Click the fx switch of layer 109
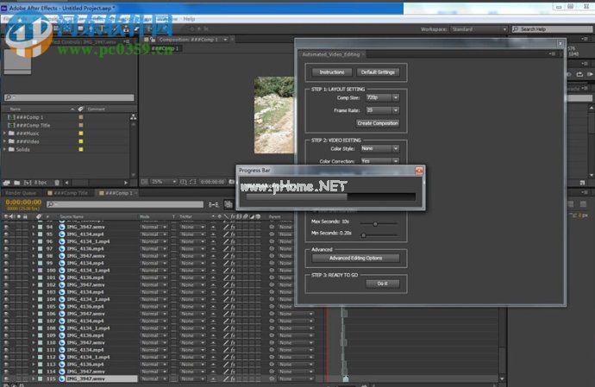This screenshot has height=387, width=595. click(233, 335)
